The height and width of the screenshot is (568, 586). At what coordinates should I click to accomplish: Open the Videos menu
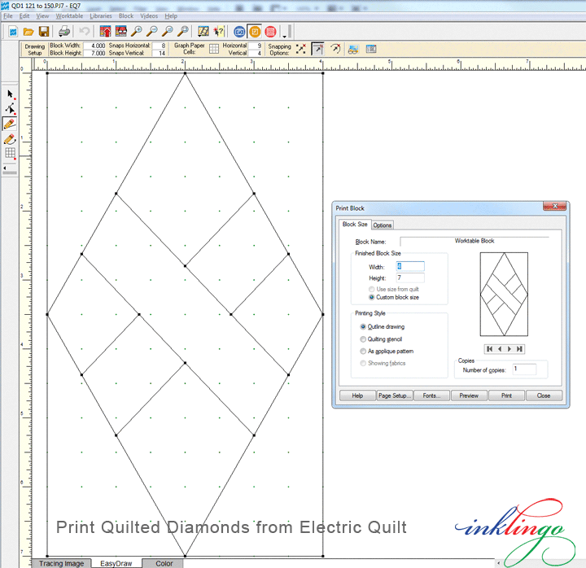coord(149,16)
